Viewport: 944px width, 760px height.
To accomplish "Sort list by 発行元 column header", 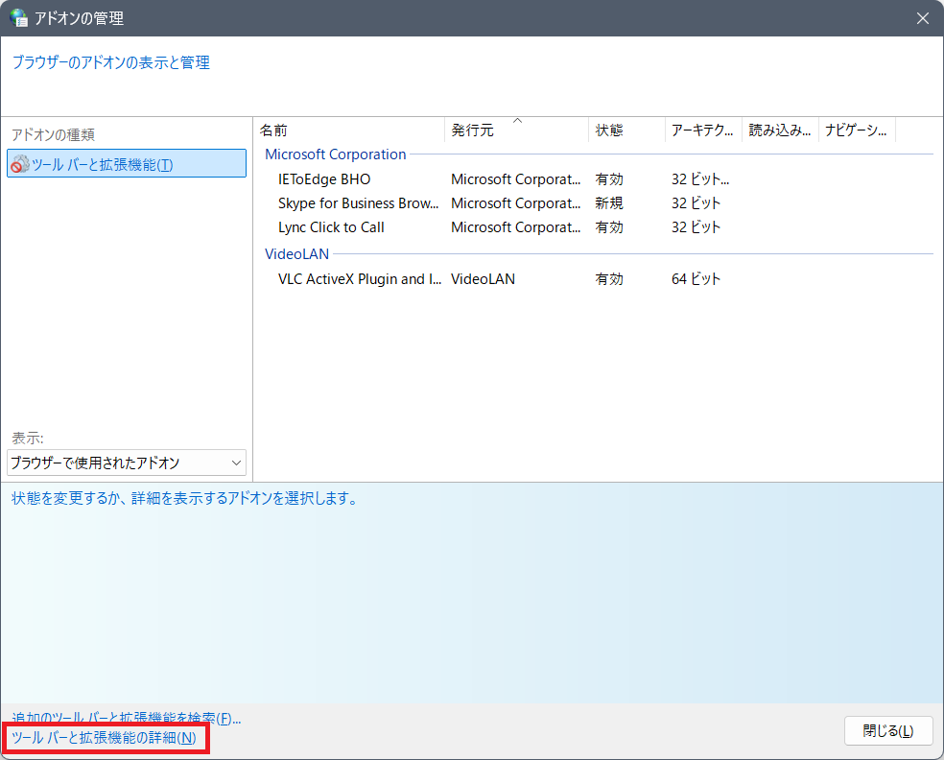I will [x=516, y=131].
